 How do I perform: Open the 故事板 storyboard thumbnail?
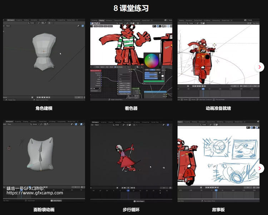click(x=218, y=161)
